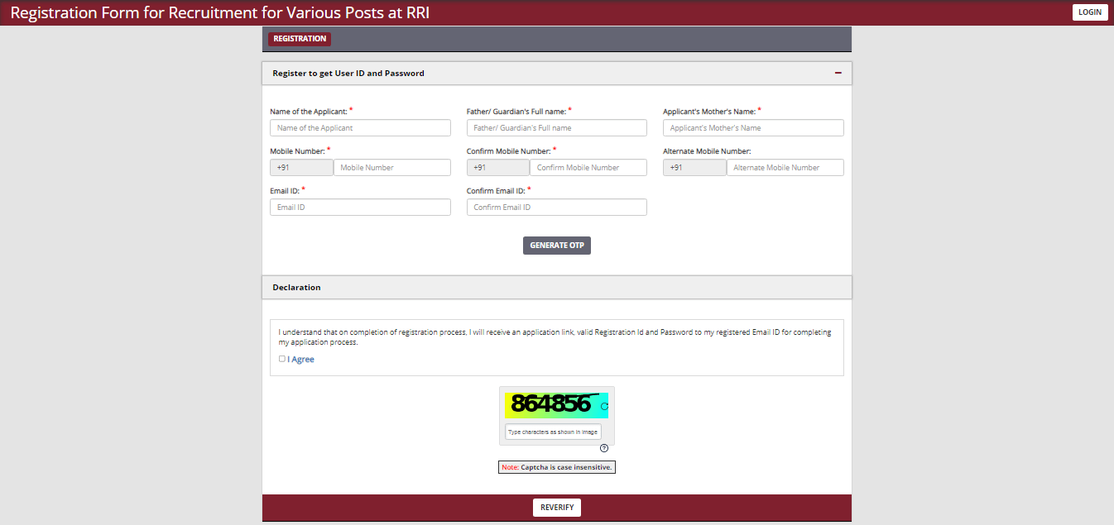This screenshot has height=525, width=1114.
Task: Click the Father/Guardian's Full name field
Action: coord(556,128)
